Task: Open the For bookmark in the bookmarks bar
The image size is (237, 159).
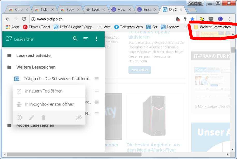Action: pyautogui.click(x=152, y=27)
